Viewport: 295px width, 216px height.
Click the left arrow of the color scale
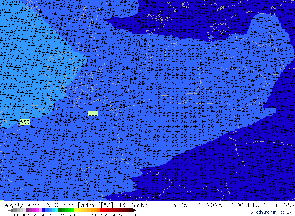(11, 210)
